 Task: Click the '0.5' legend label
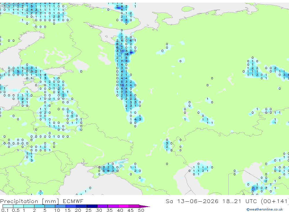point(16,210)
